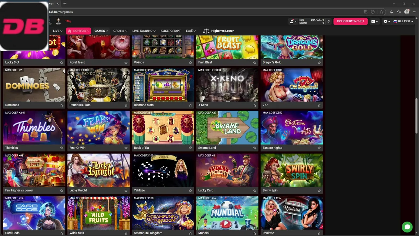The height and width of the screenshot is (236, 419).
Task: Click the star icon beside Mundial
Action: [x=255, y=233]
